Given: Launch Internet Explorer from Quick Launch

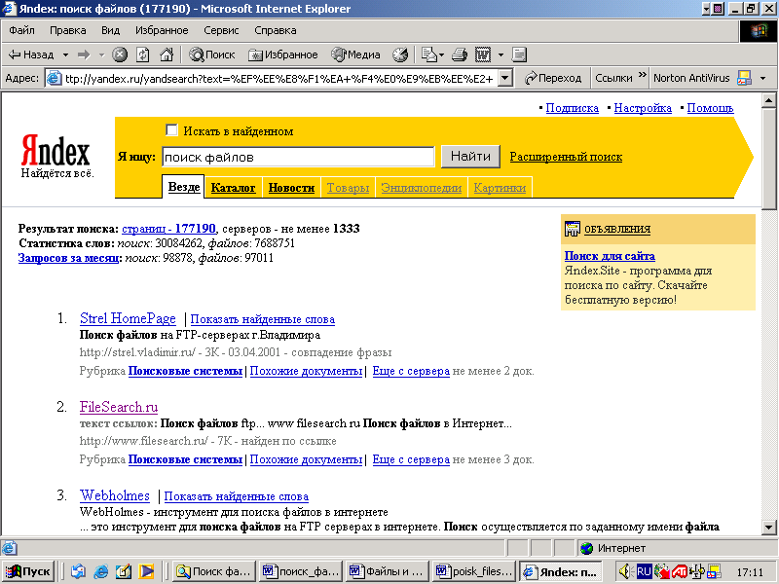Looking at the screenshot, I should coord(100,571).
